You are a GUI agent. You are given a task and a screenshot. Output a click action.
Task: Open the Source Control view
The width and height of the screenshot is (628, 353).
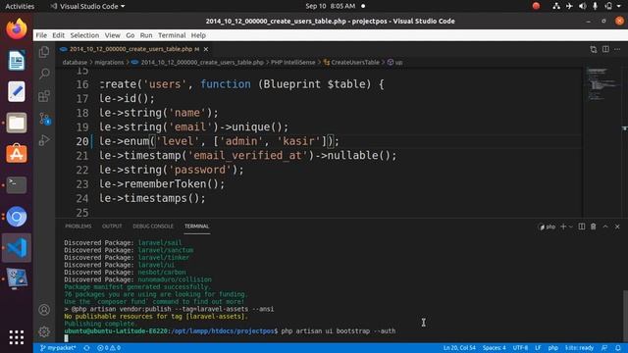pos(44,119)
